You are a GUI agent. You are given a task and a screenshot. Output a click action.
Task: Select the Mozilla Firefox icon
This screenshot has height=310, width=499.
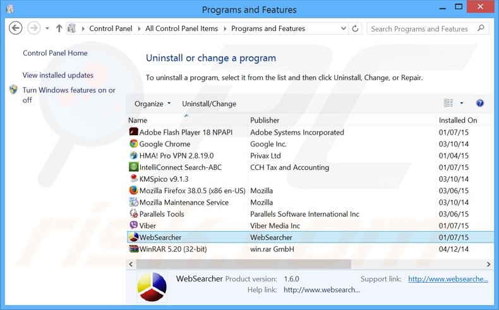coord(134,191)
